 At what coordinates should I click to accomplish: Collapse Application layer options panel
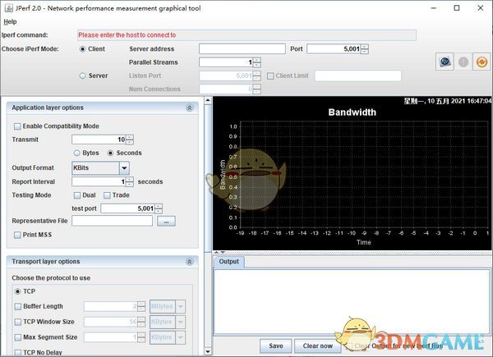pos(189,108)
